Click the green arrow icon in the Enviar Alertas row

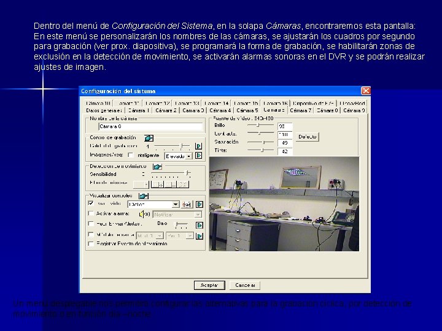(x=200, y=225)
